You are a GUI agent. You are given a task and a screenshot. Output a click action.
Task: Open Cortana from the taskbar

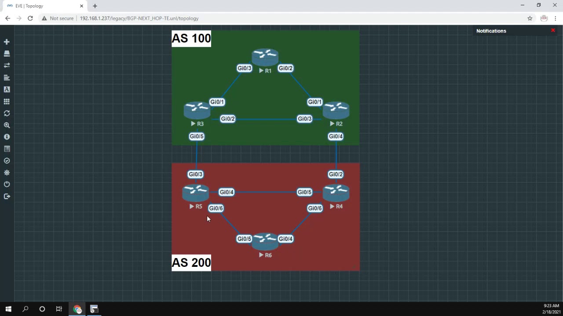click(42, 309)
